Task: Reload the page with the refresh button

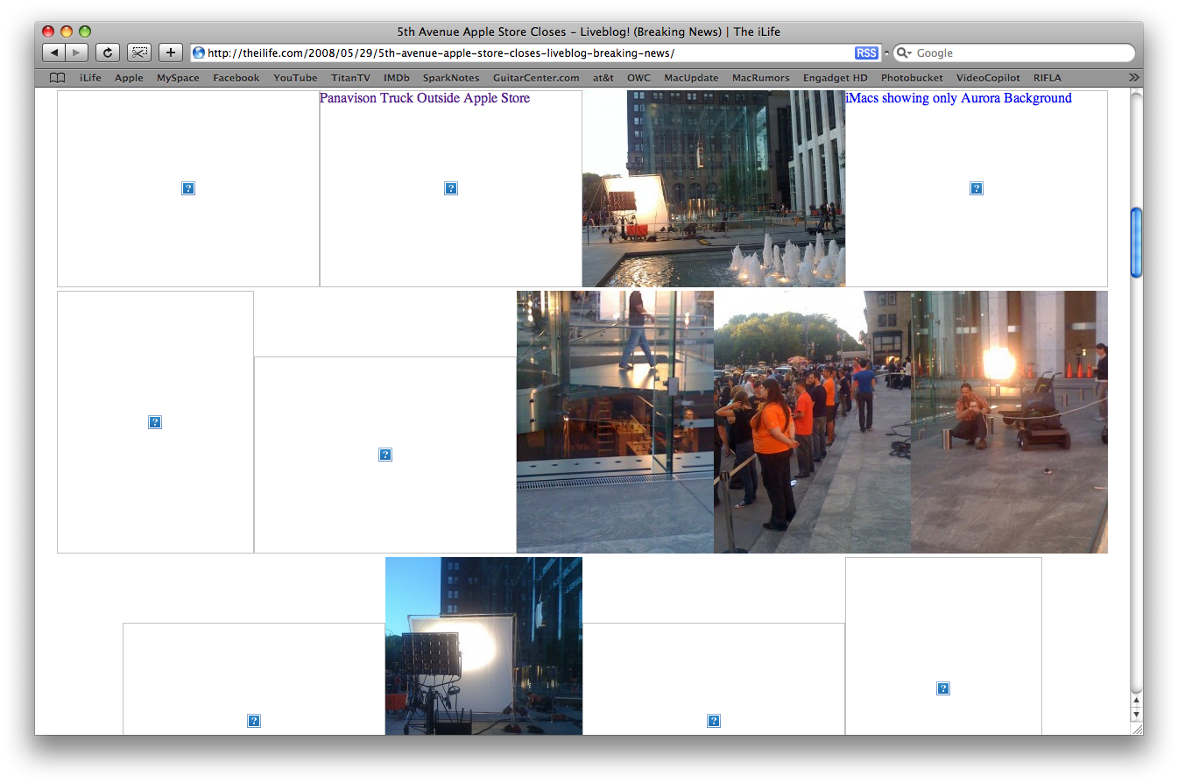Action: pos(107,53)
